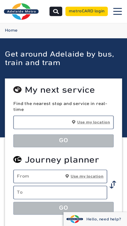Click location pin in My next service field
Image resolution: width=127 pixels, height=226 pixels.
73,122
